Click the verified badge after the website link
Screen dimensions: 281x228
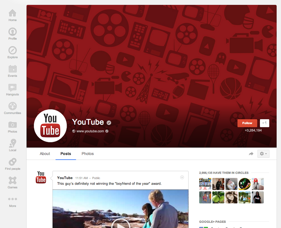coord(107,131)
